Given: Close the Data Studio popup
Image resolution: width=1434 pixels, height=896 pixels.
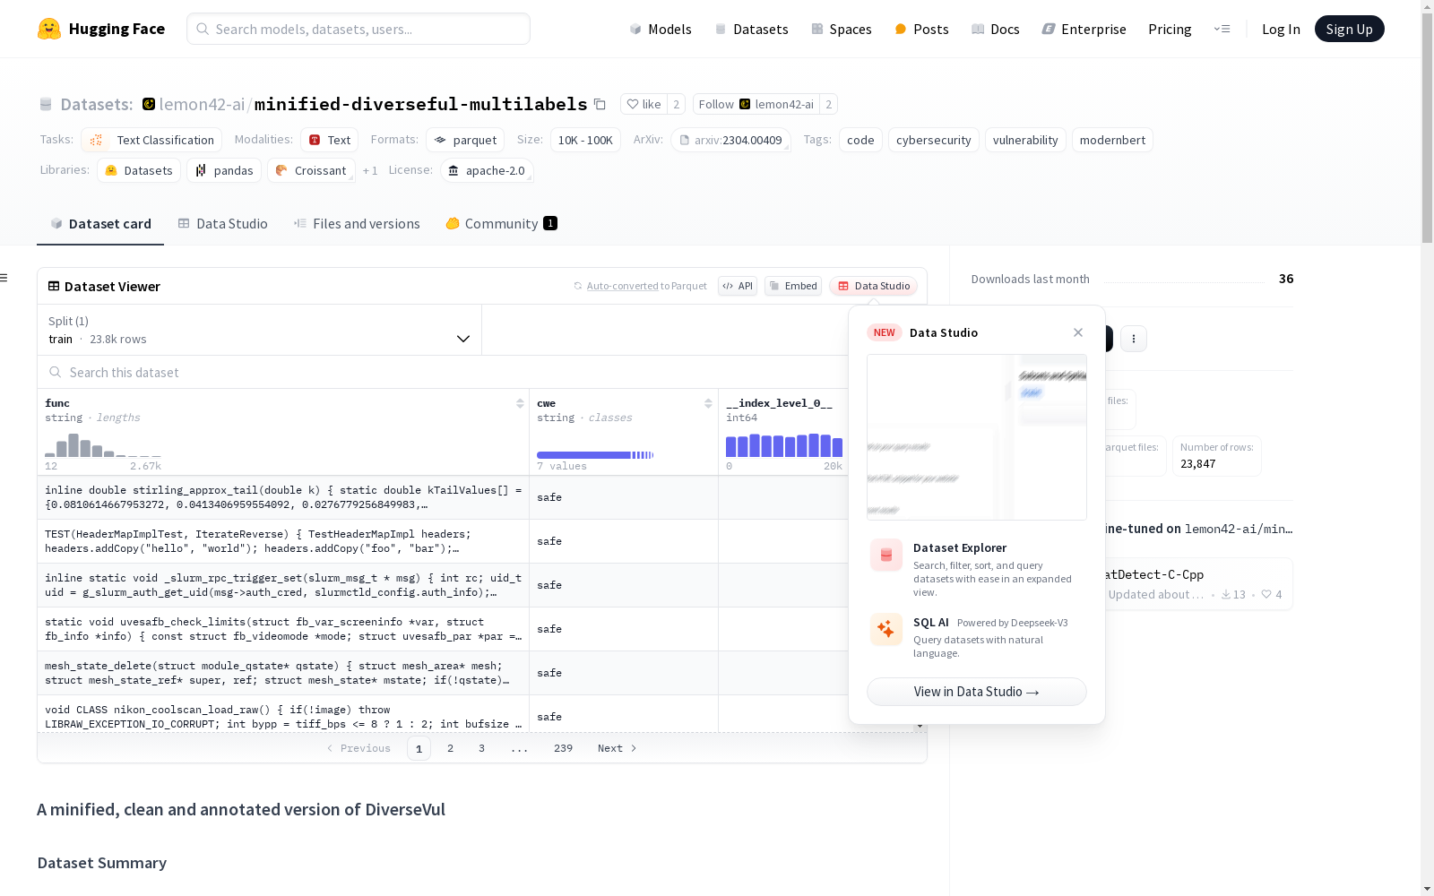Looking at the screenshot, I should pyautogui.click(x=1078, y=332).
